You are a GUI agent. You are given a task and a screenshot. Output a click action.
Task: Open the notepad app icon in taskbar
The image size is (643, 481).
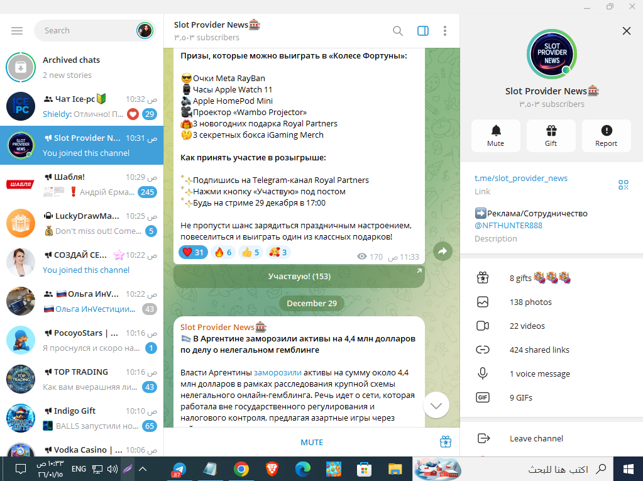(x=210, y=469)
